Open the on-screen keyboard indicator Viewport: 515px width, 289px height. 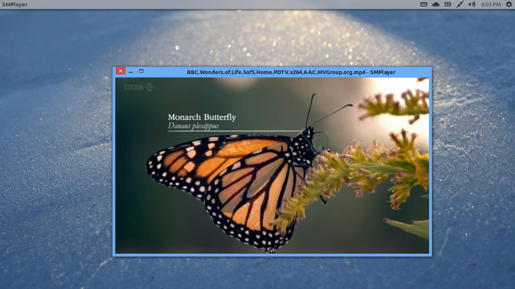[x=424, y=5]
